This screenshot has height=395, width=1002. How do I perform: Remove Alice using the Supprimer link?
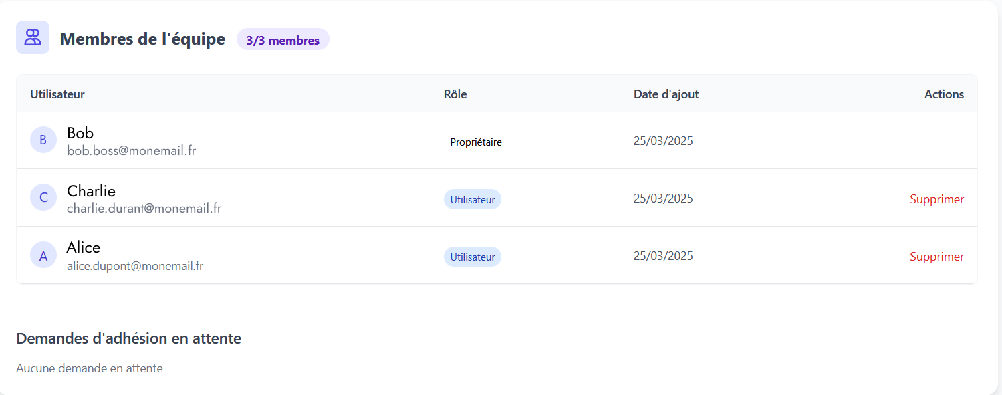(936, 257)
